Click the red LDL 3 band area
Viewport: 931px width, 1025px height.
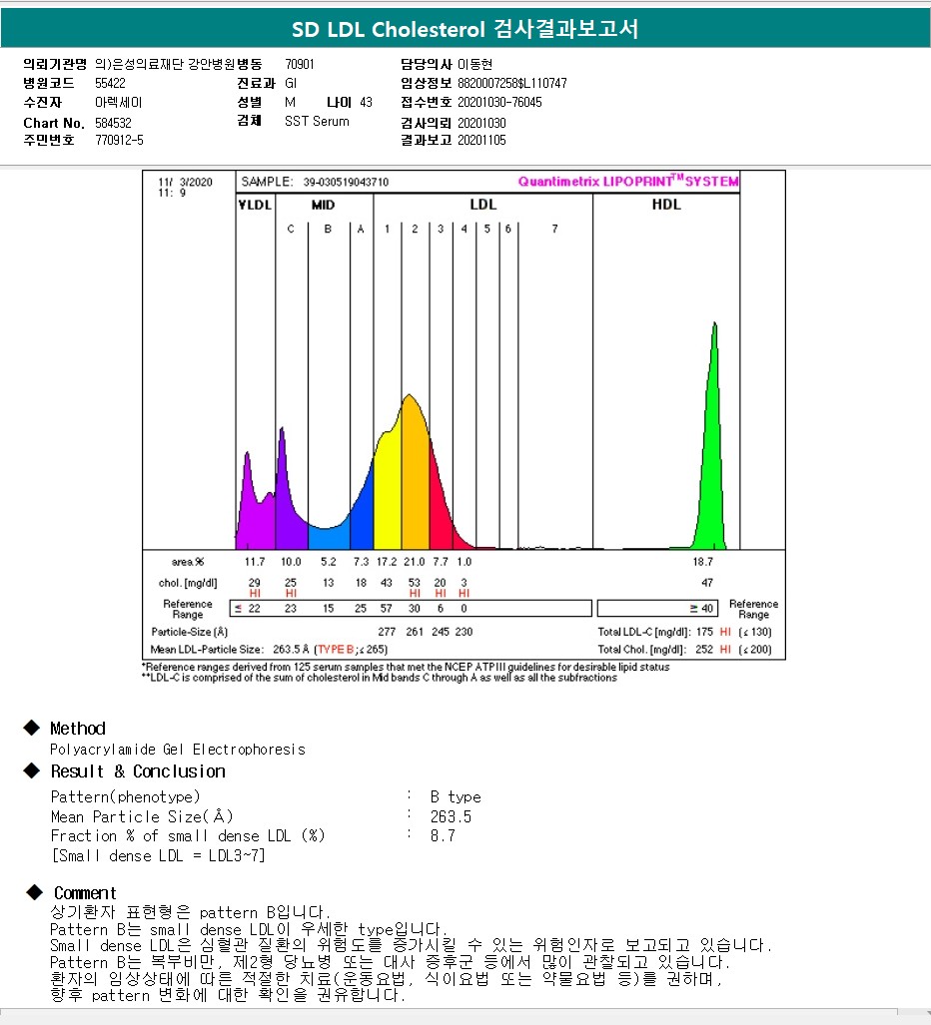440,510
